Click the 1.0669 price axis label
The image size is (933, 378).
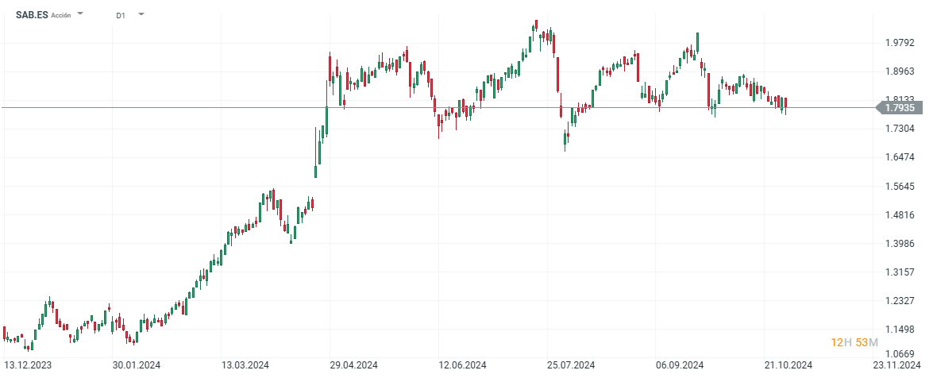(x=900, y=353)
